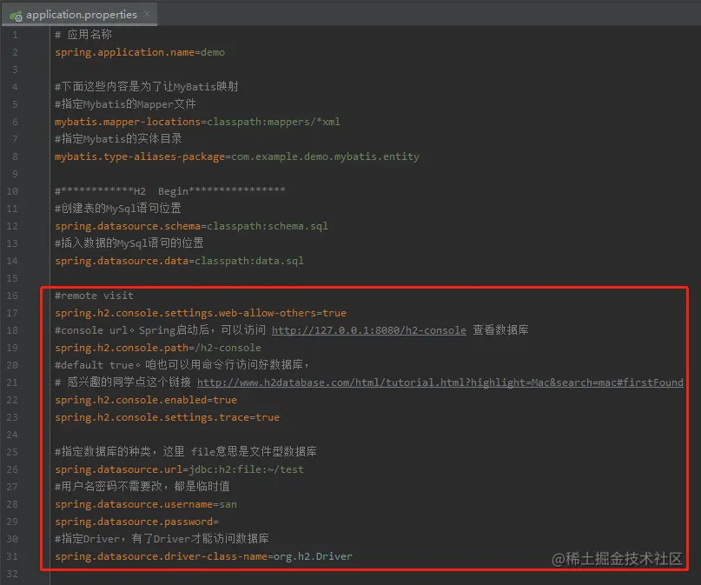Click the spring.datasource.username=san line
The height and width of the screenshot is (585, 701).
click(x=146, y=504)
